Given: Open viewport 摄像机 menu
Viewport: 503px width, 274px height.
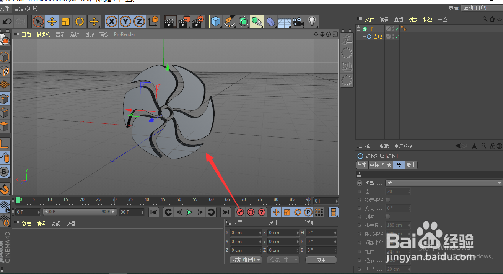Looking at the screenshot, I should tap(43, 34).
